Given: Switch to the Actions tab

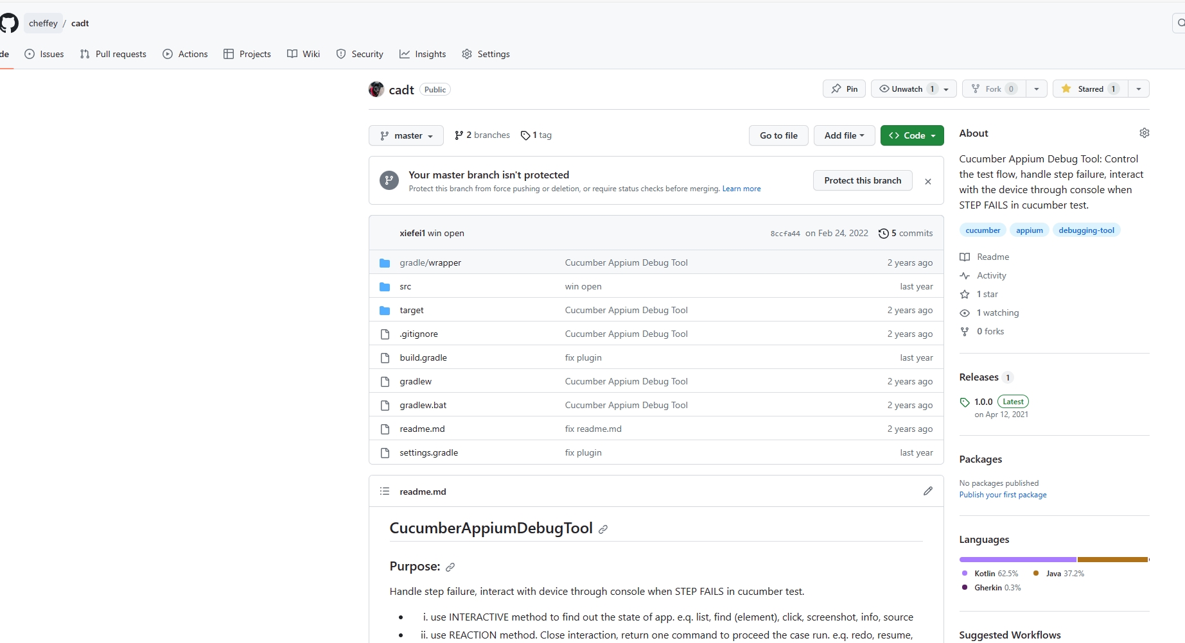Looking at the screenshot, I should (x=185, y=54).
